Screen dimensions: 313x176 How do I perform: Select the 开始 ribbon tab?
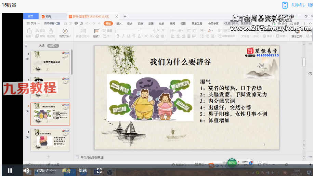[x=108, y=23]
